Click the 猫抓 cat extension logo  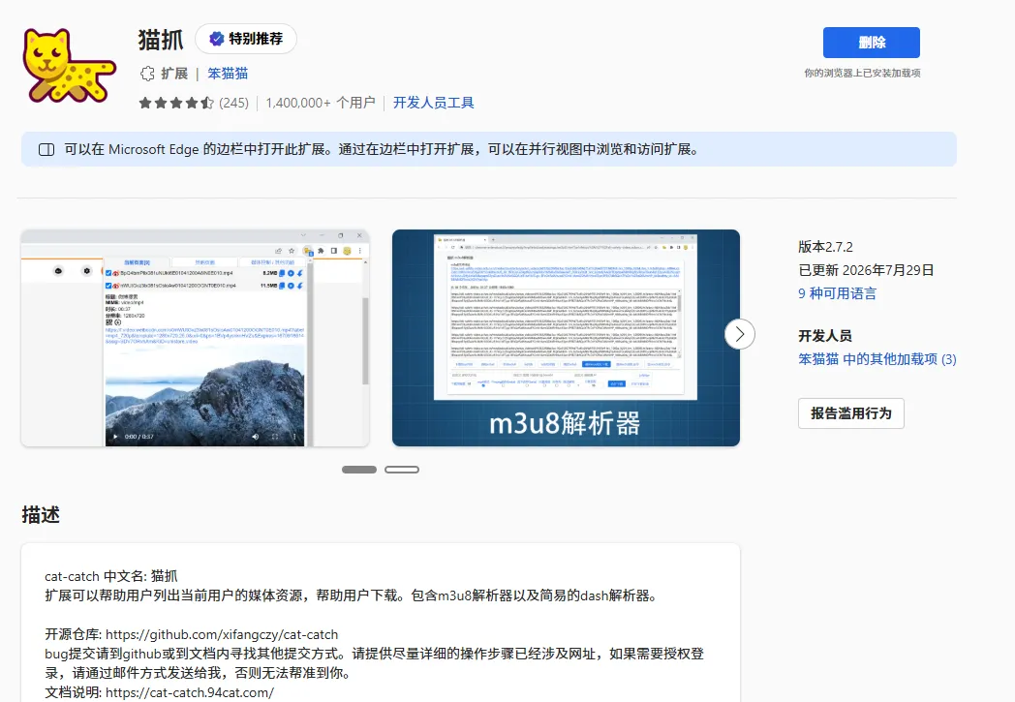[70, 65]
